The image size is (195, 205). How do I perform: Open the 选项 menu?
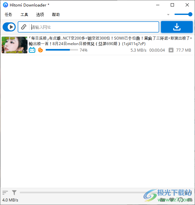click(40, 15)
